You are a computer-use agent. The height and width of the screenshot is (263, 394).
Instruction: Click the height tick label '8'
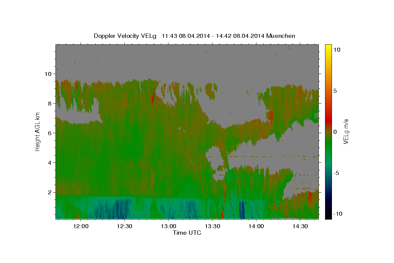click(51, 103)
